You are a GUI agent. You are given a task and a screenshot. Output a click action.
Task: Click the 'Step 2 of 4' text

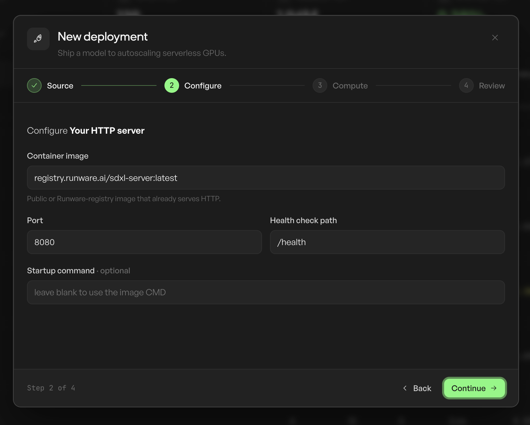pyautogui.click(x=51, y=388)
